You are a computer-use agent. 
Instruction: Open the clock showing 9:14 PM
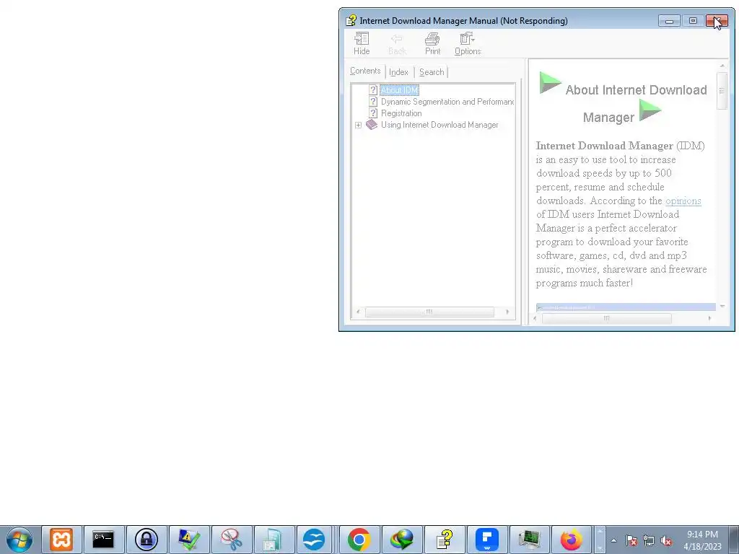pos(703,540)
